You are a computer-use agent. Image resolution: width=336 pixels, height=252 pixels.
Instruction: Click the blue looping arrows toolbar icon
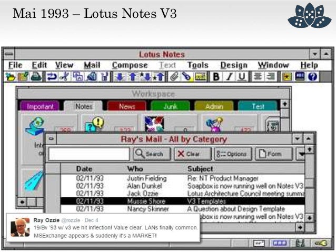(x=52, y=77)
